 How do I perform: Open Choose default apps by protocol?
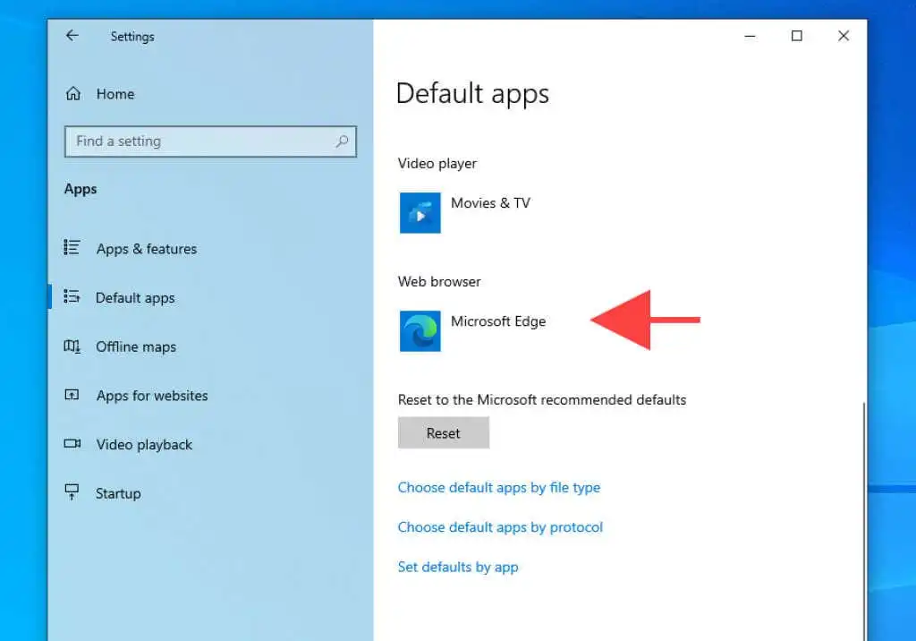500,527
